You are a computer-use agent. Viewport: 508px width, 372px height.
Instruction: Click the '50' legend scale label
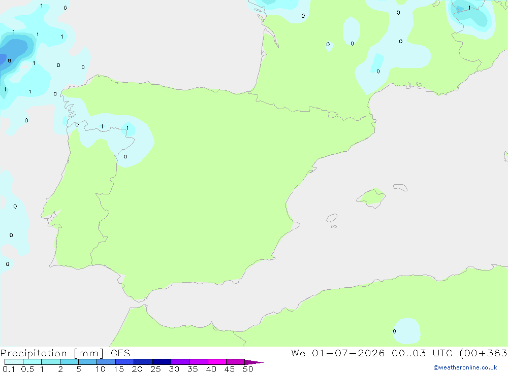(248, 369)
